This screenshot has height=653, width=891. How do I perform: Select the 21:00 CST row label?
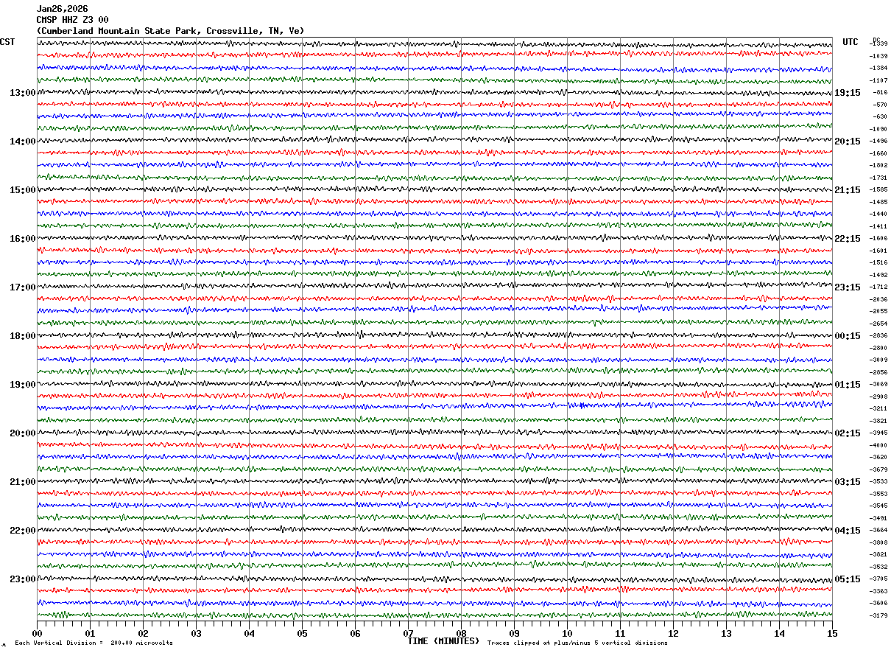[x=22, y=482]
